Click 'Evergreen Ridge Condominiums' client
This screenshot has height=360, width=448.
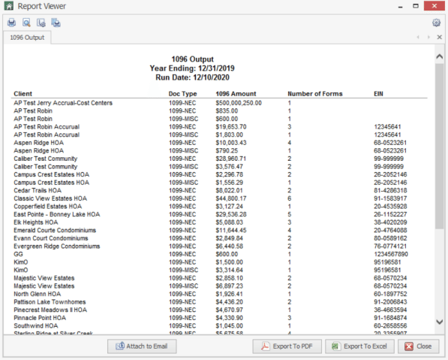click(x=57, y=247)
